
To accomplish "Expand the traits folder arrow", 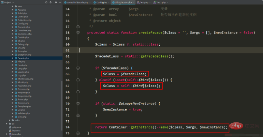I will (x=10, y=120).
